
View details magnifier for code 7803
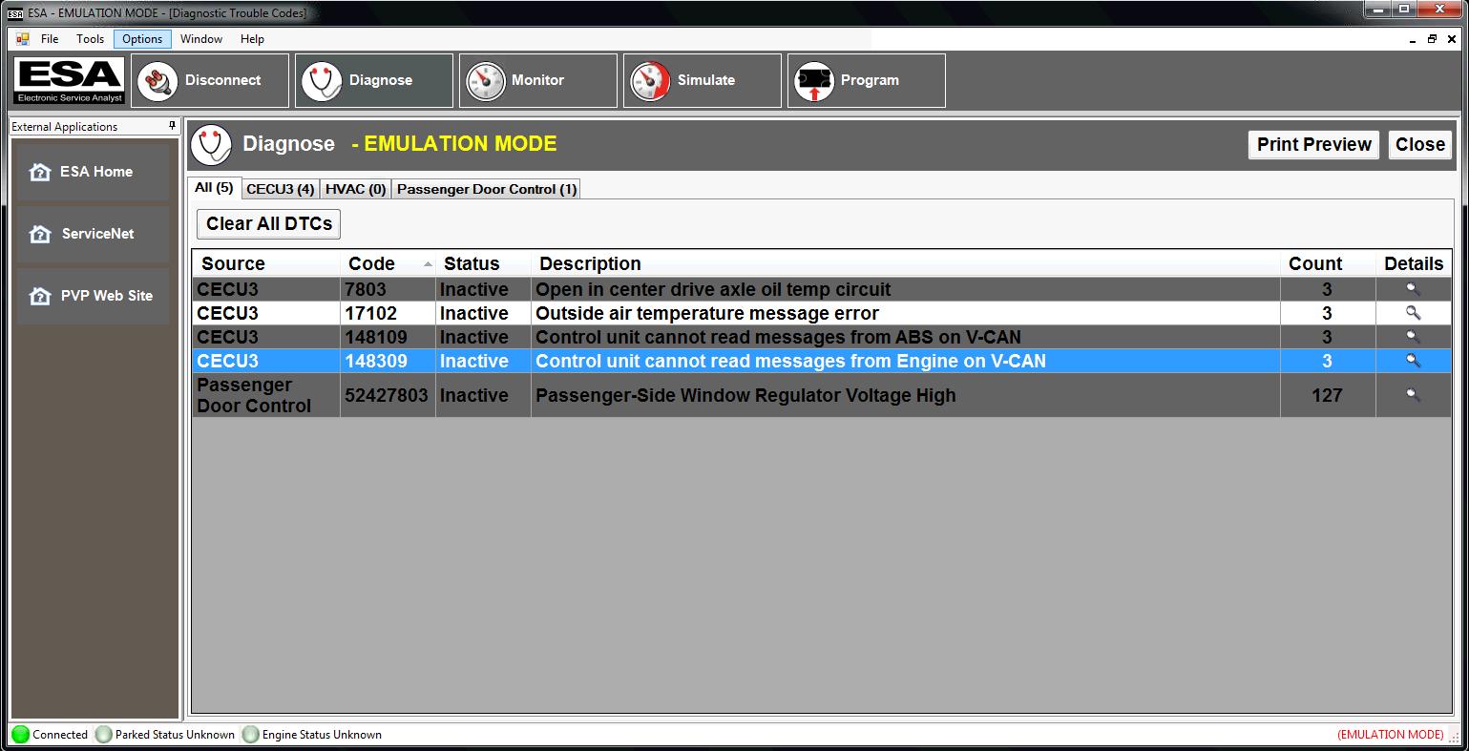1413,289
